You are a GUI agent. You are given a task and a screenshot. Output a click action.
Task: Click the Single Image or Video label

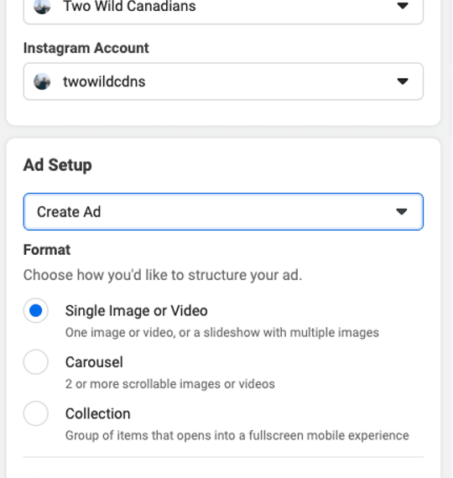point(137,311)
